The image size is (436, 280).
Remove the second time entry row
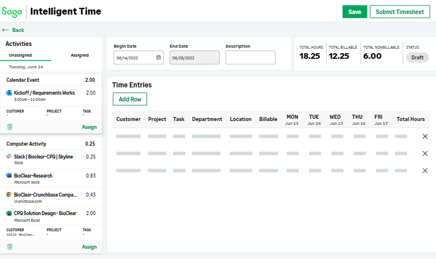pyautogui.click(x=425, y=153)
